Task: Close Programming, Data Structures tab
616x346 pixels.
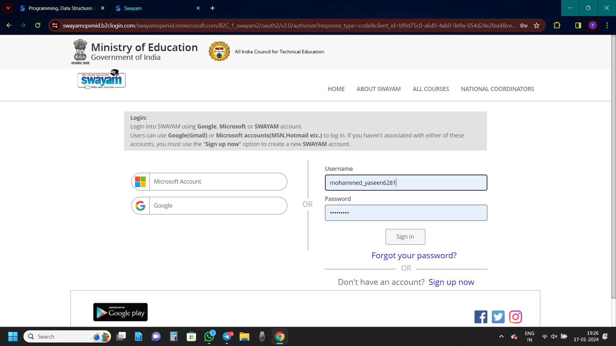Action: [x=103, y=8]
